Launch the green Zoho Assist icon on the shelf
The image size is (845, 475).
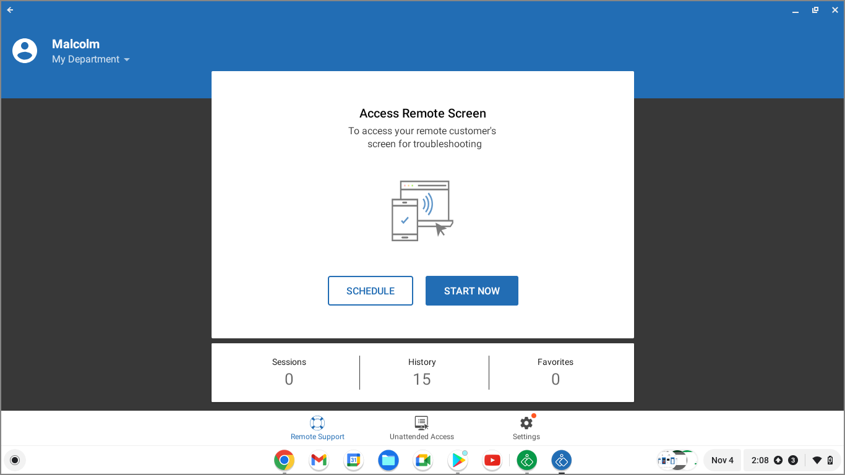coord(526,460)
